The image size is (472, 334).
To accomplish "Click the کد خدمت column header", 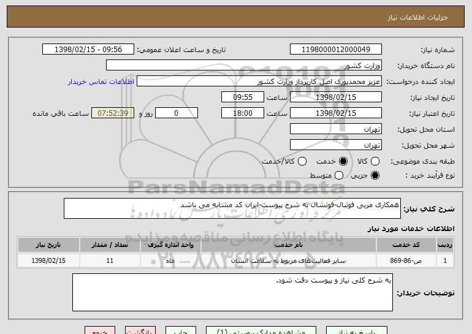I will [406, 245].
